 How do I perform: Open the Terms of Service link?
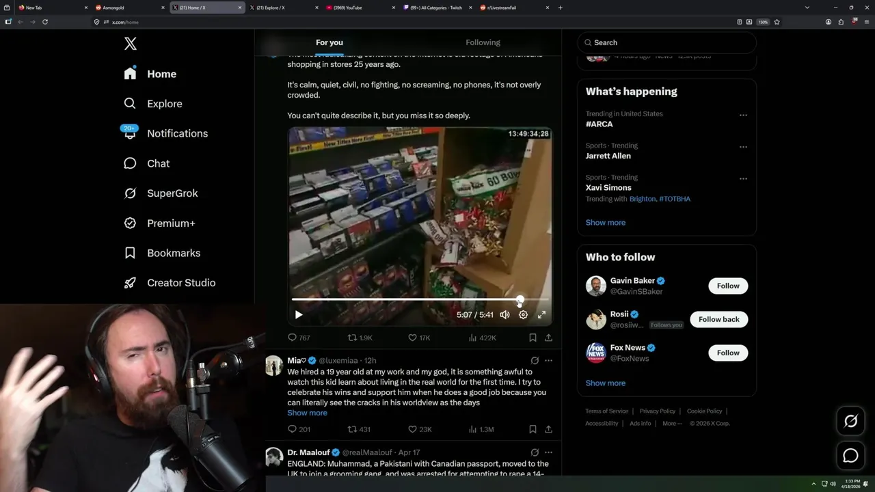tap(606, 411)
